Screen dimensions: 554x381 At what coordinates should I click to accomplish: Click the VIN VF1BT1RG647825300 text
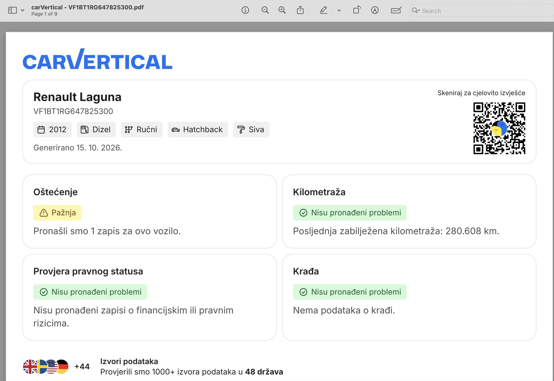[x=73, y=111]
